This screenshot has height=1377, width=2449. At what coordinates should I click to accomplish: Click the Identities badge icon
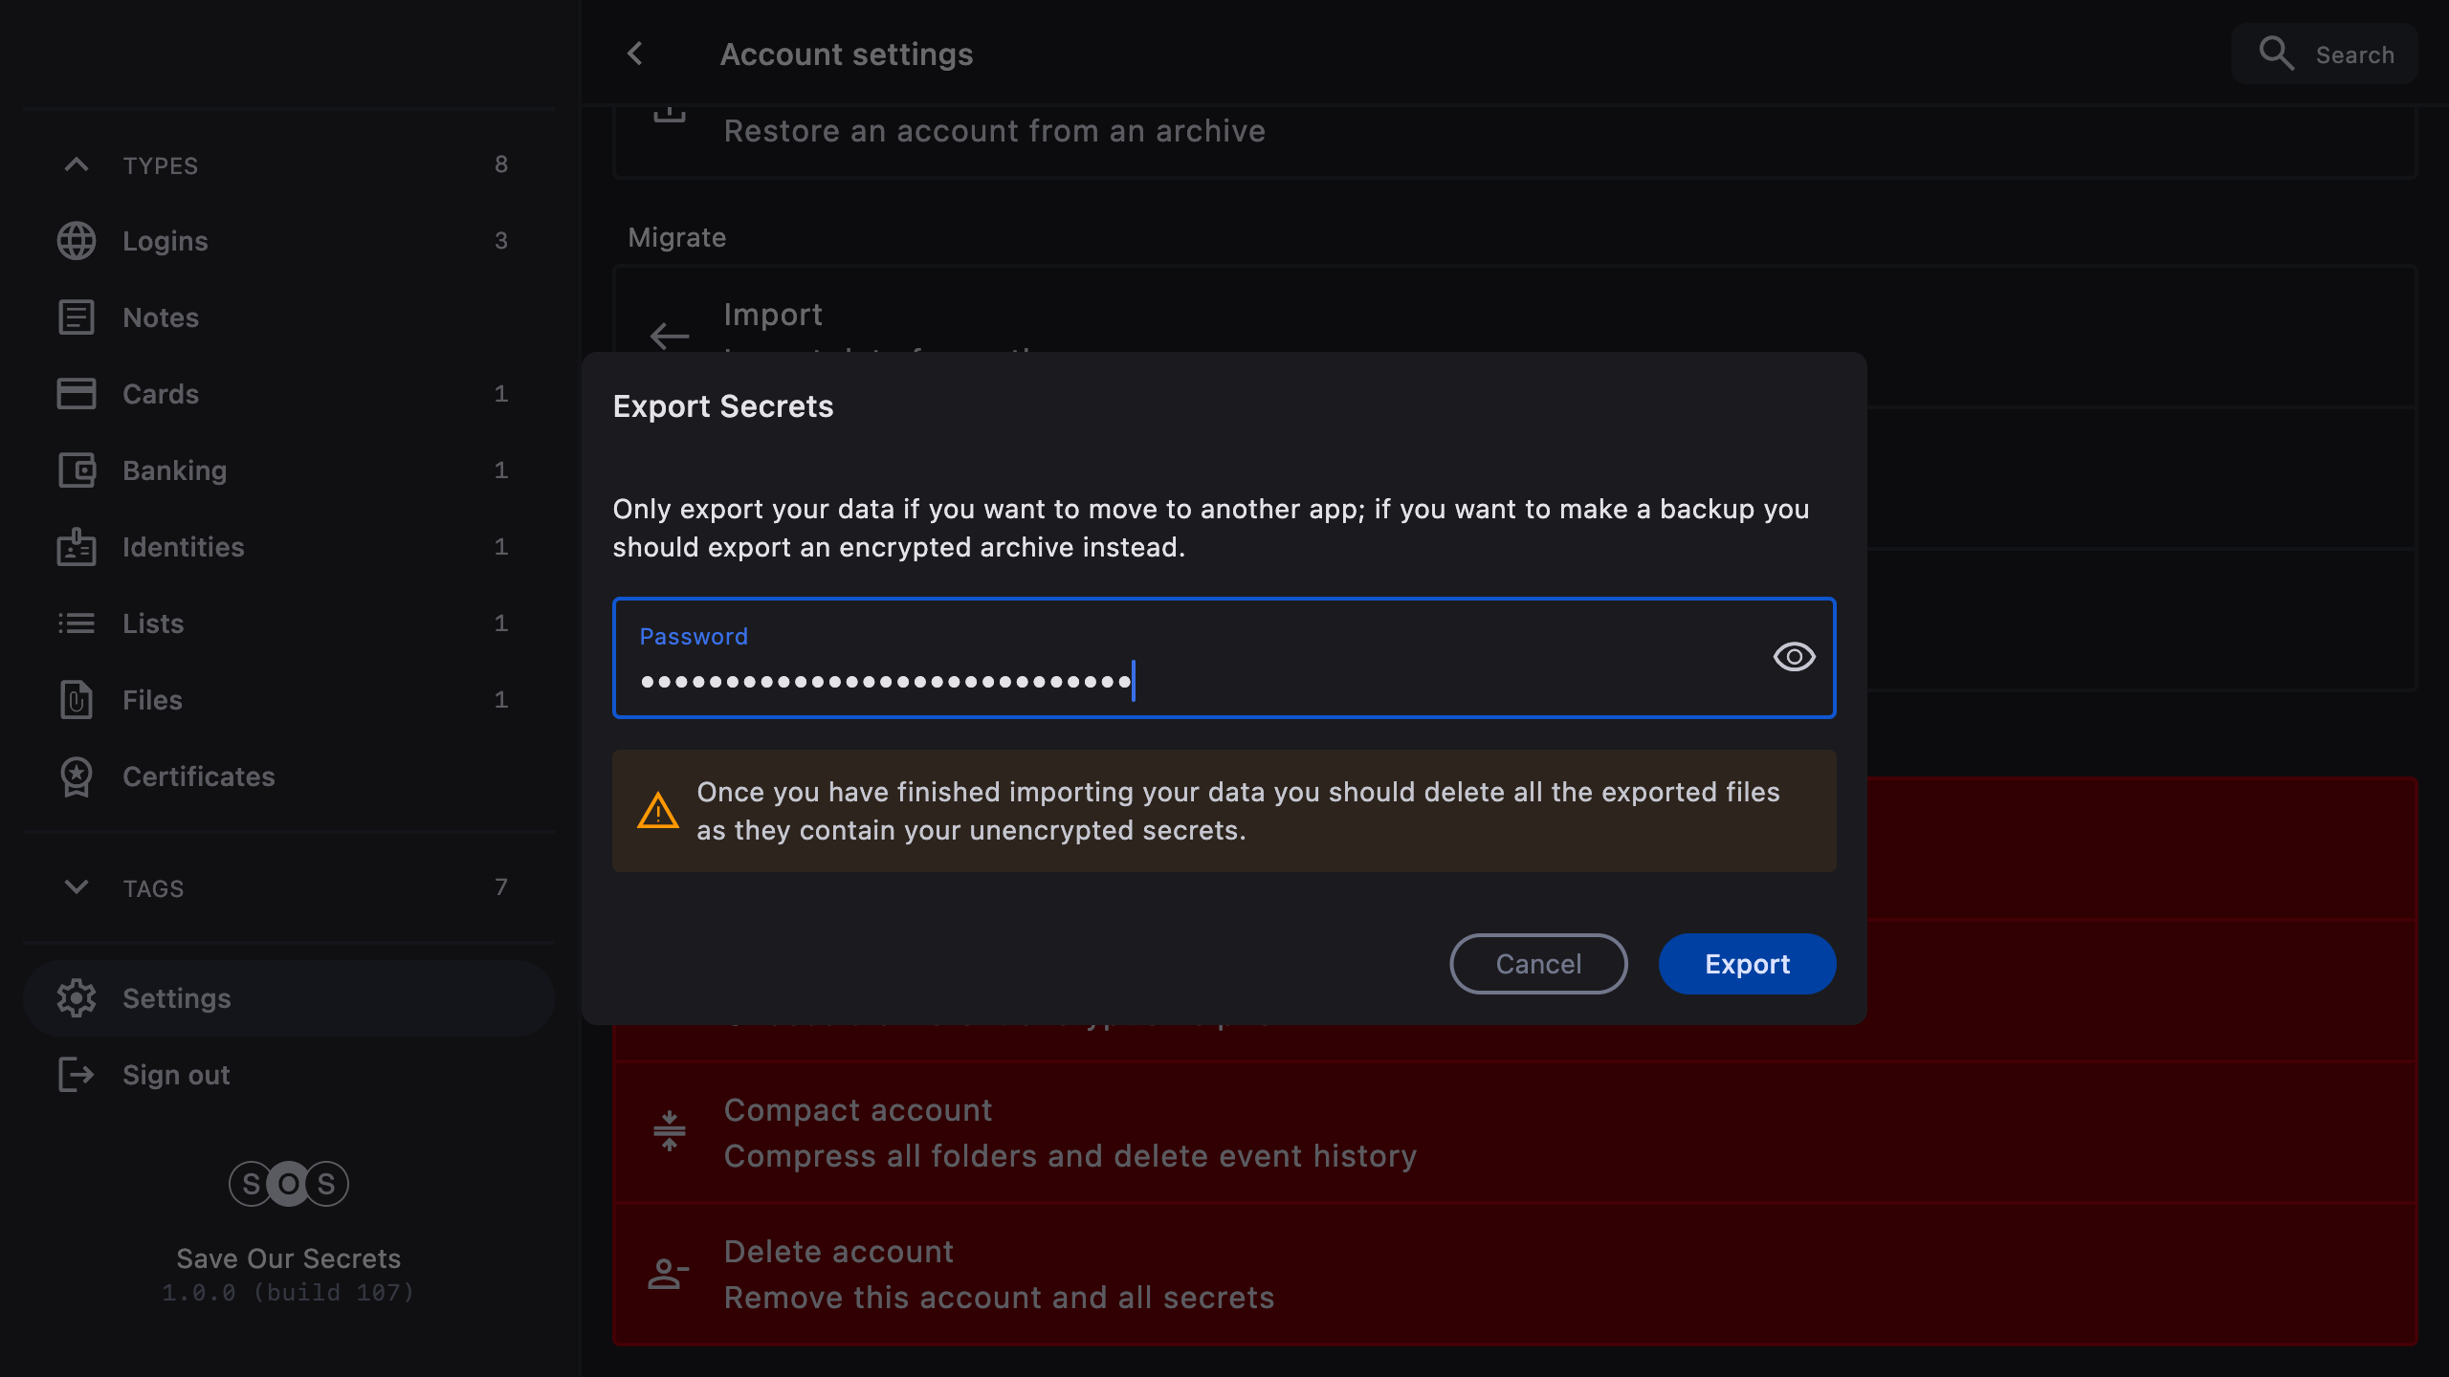click(77, 547)
